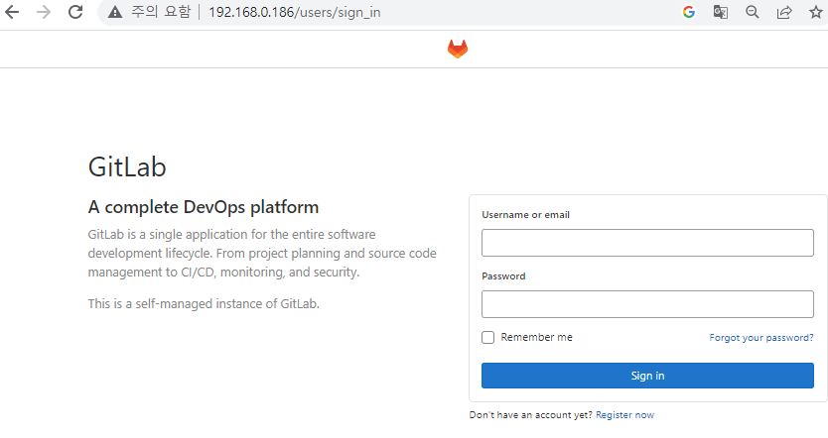Click the 'GitLab is a single application' paragraph

pyautogui.click(x=262, y=253)
